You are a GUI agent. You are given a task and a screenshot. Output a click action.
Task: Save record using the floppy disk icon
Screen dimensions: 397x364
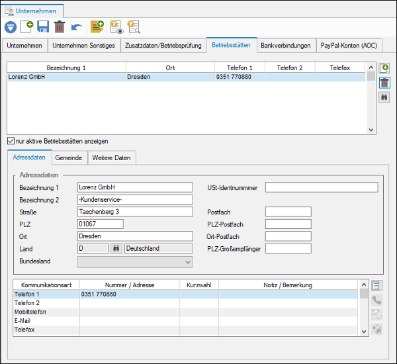43,27
